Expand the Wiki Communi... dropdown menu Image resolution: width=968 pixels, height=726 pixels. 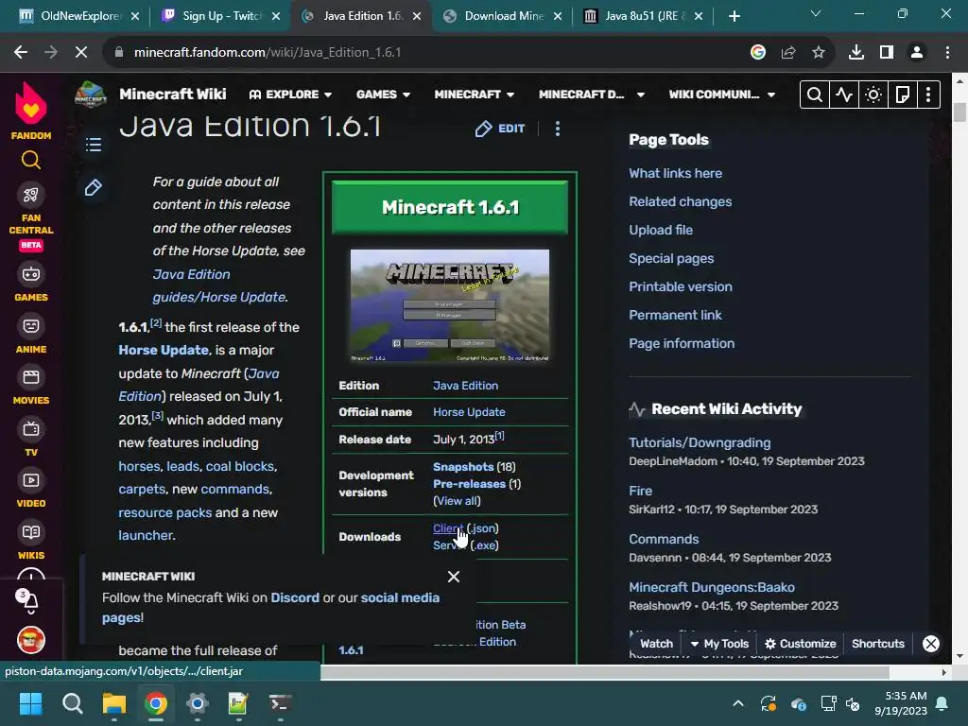(722, 95)
